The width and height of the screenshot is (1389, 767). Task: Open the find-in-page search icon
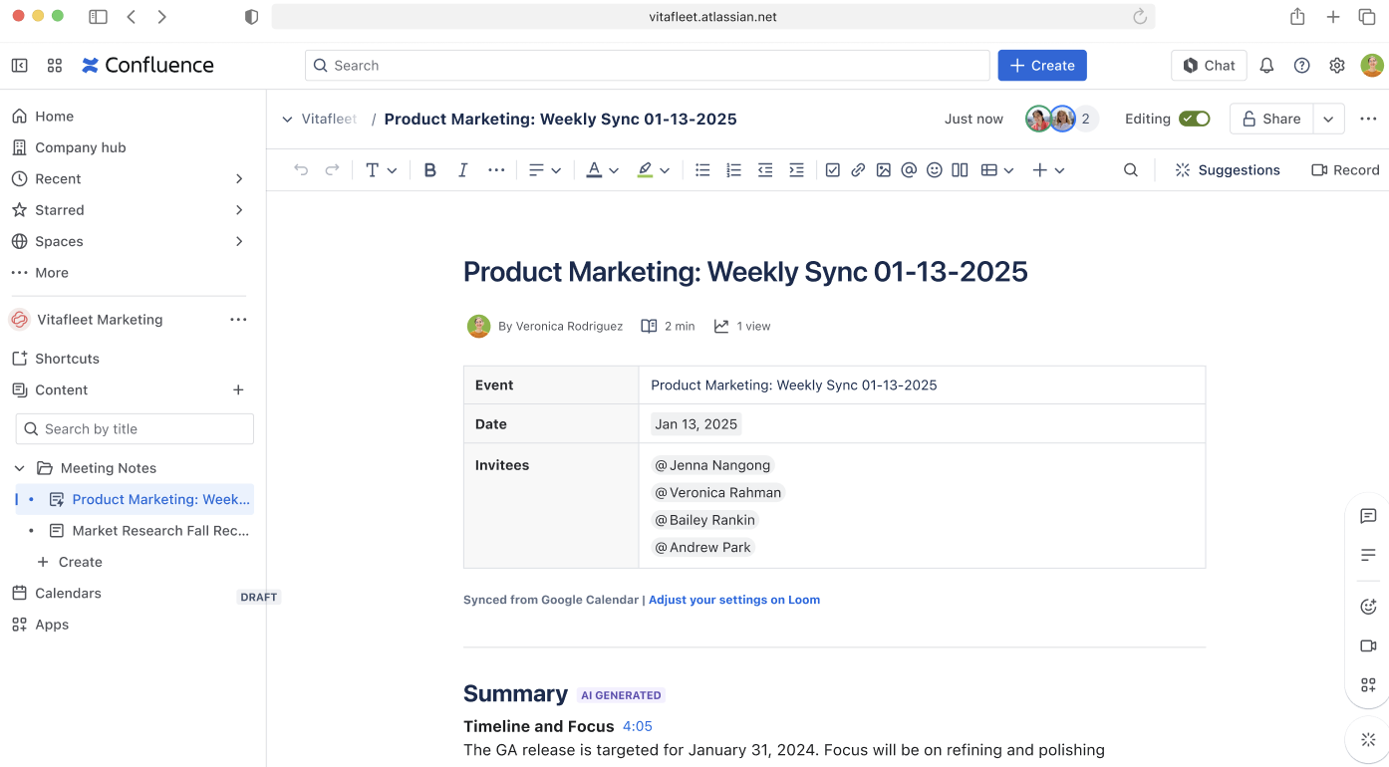click(1130, 169)
